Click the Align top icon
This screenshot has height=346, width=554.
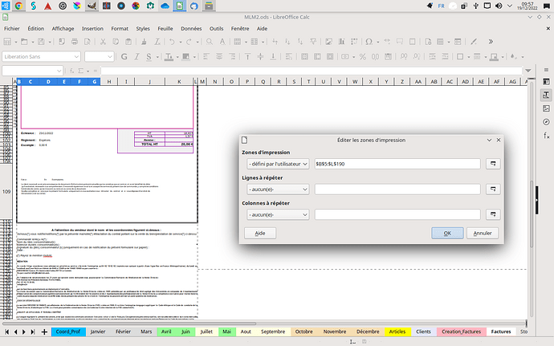[x=247, y=56]
